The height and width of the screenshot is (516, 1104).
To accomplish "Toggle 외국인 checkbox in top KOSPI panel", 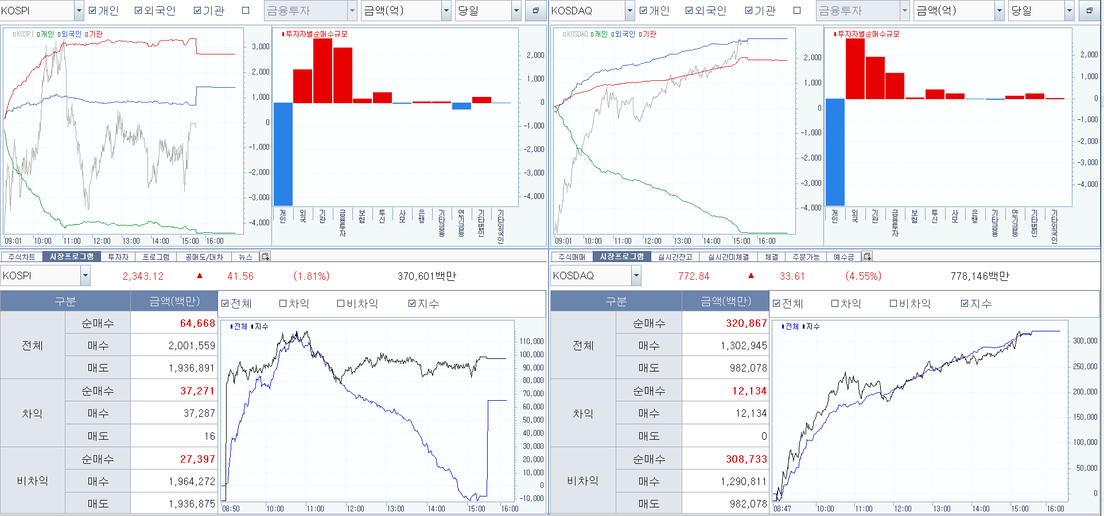I will (138, 10).
